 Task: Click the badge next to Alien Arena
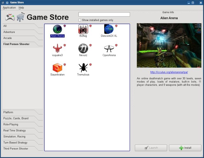pos(65,26)
